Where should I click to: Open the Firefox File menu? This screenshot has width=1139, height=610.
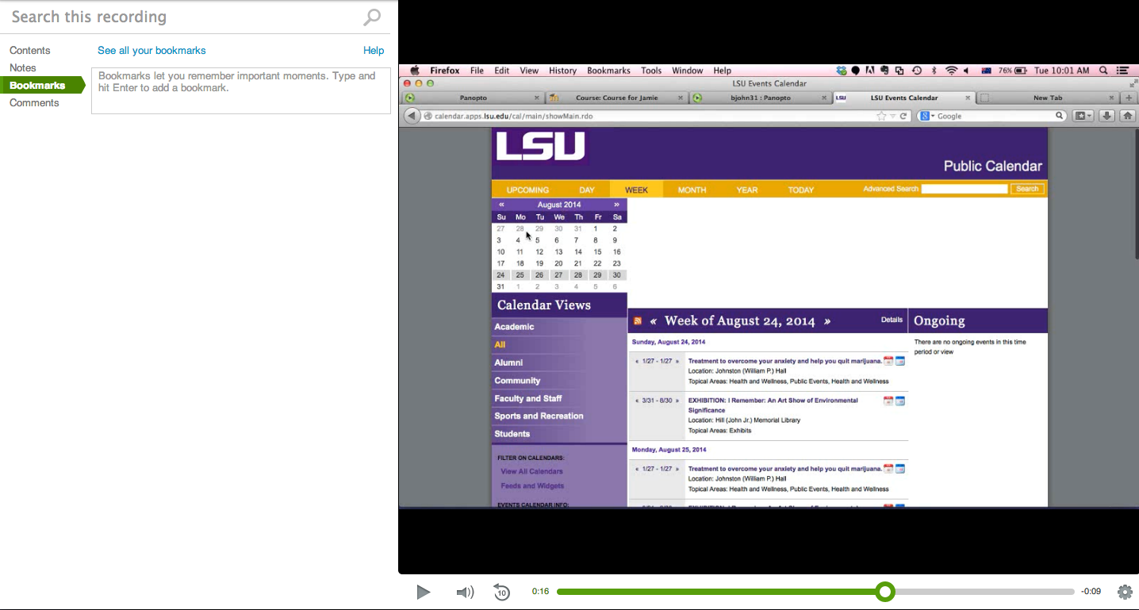coord(477,71)
